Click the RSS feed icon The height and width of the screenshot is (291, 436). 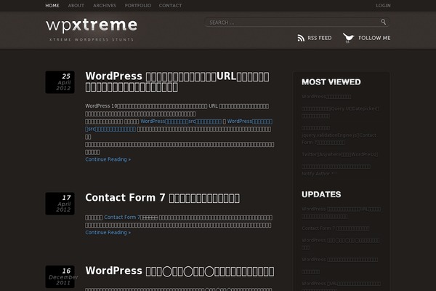click(x=301, y=38)
